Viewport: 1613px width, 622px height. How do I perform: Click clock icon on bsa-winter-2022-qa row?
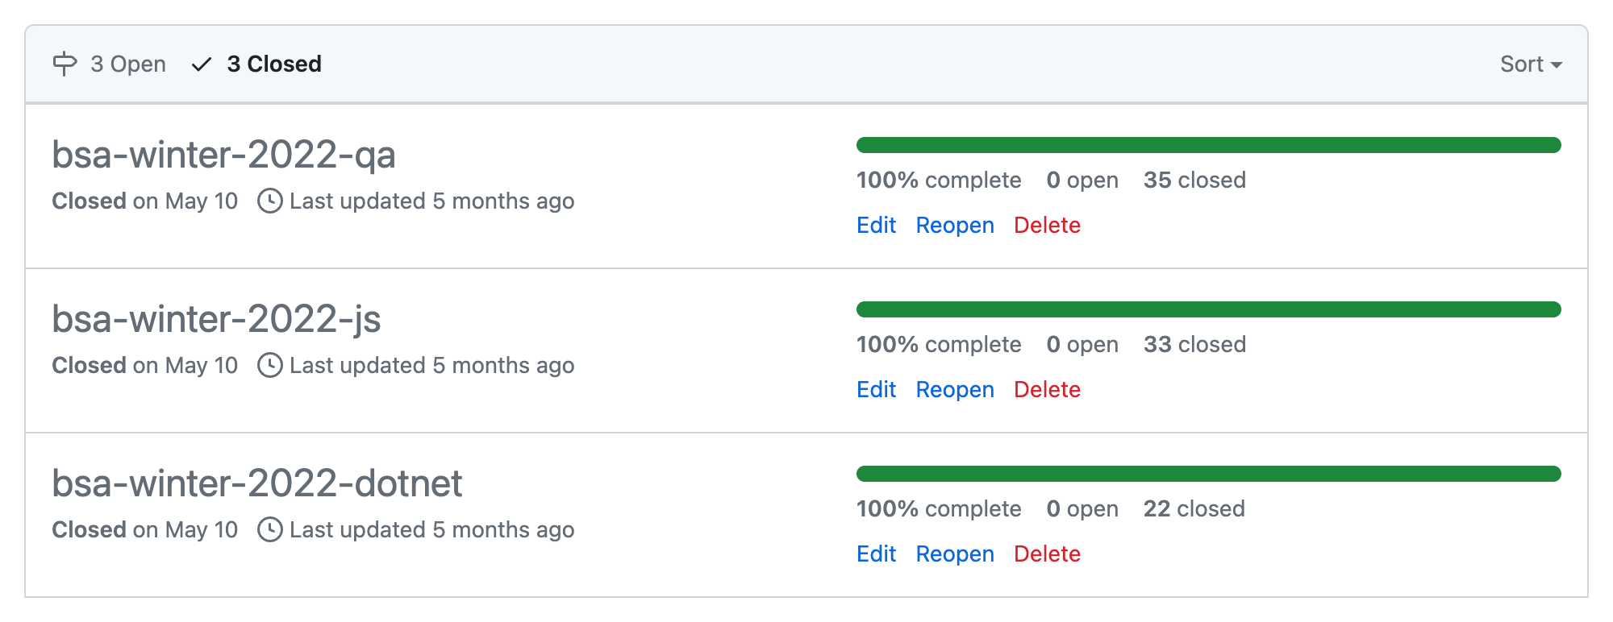click(x=269, y=201)
